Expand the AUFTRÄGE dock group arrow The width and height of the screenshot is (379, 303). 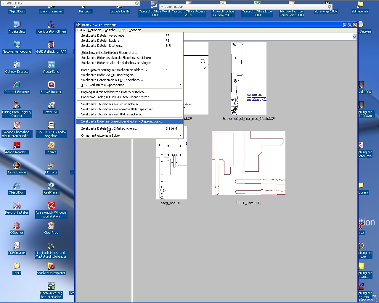coord(162,7)
